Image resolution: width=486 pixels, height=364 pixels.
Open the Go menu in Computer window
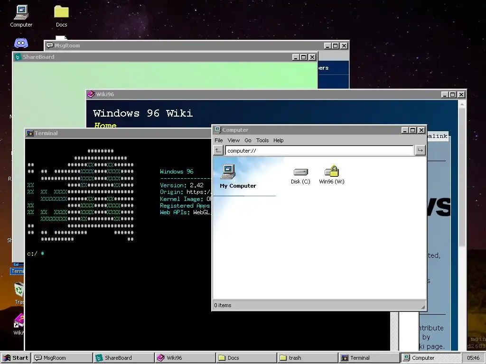pyautogui.click(x=248, y=140)
